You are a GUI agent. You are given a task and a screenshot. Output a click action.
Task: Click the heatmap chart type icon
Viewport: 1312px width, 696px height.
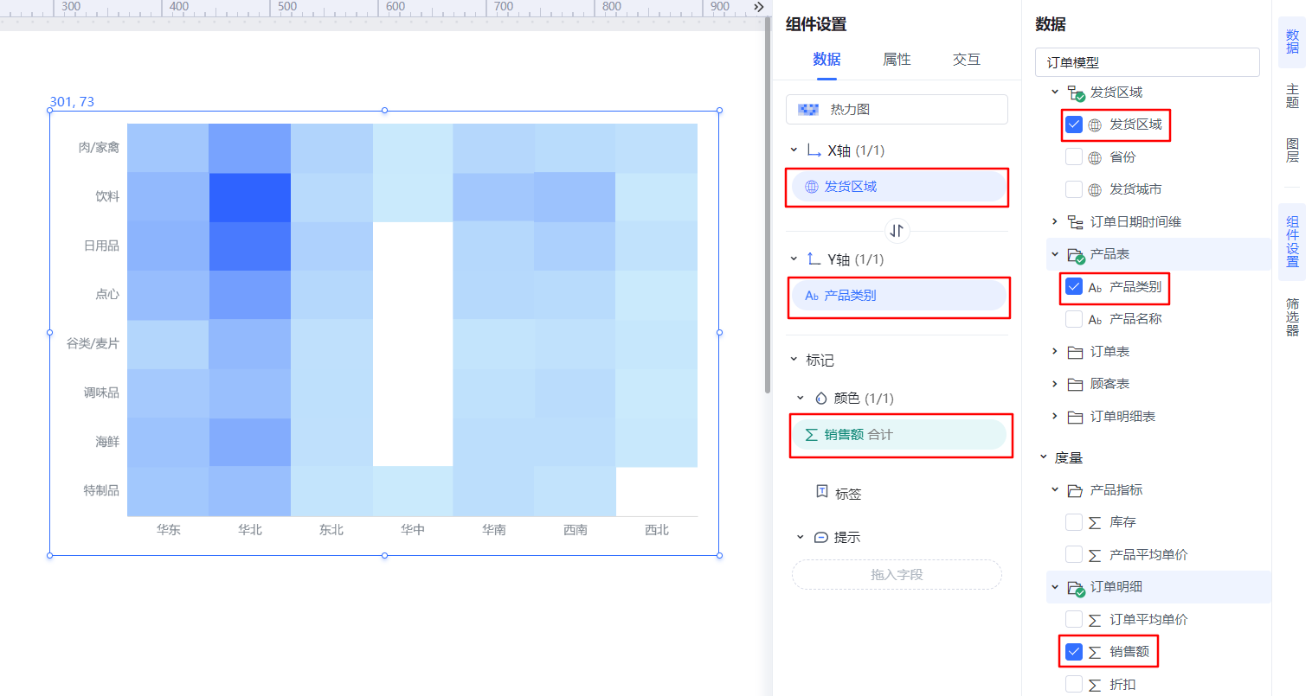click(808, 110)
